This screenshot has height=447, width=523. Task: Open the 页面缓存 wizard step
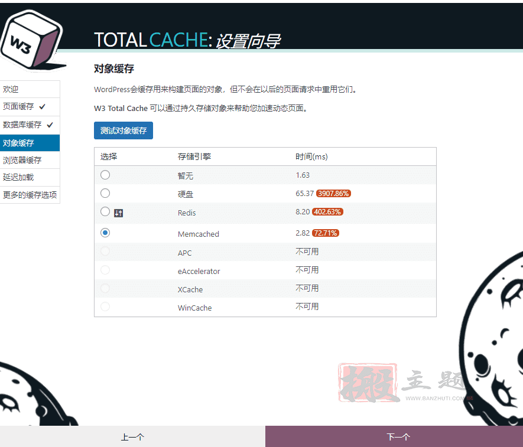coord(30,107)
